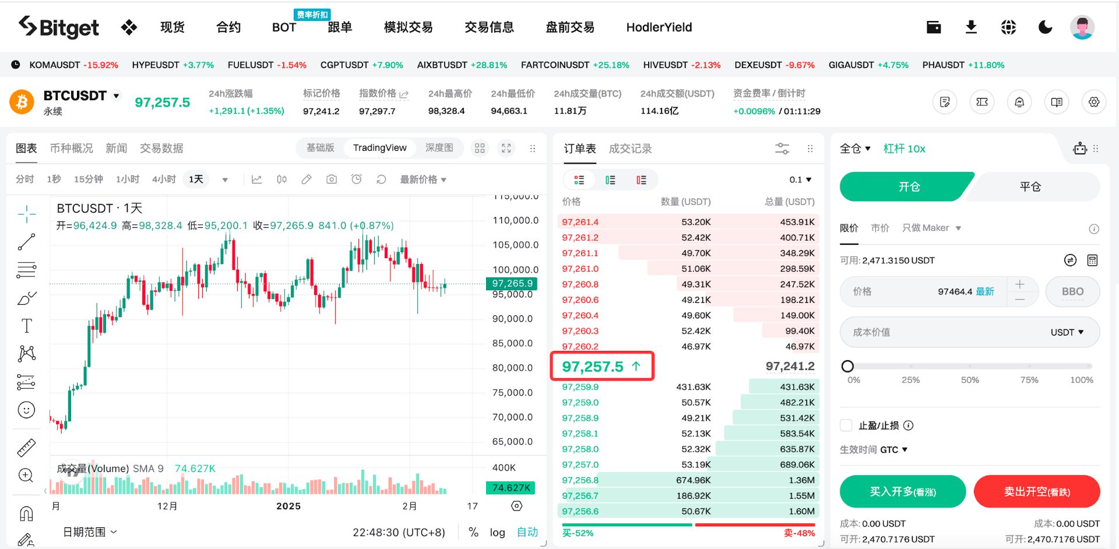Open the GTC time-in-force dropdown

[x=894, y=450]
